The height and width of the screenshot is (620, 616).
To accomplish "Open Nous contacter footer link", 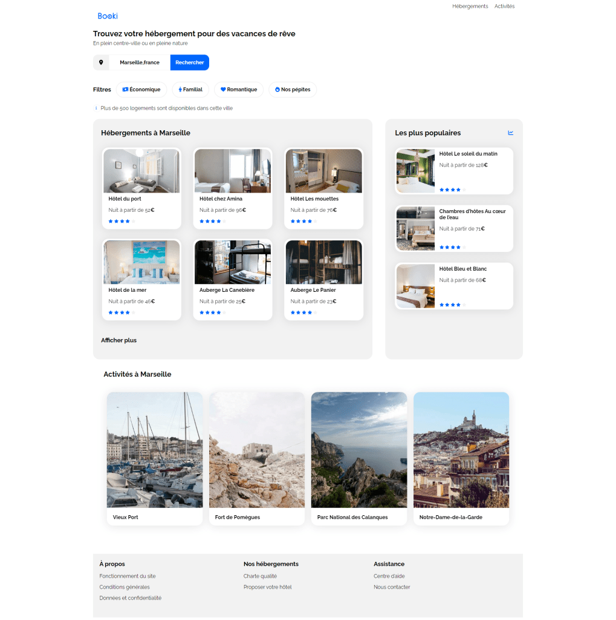I will pos(392,587).
